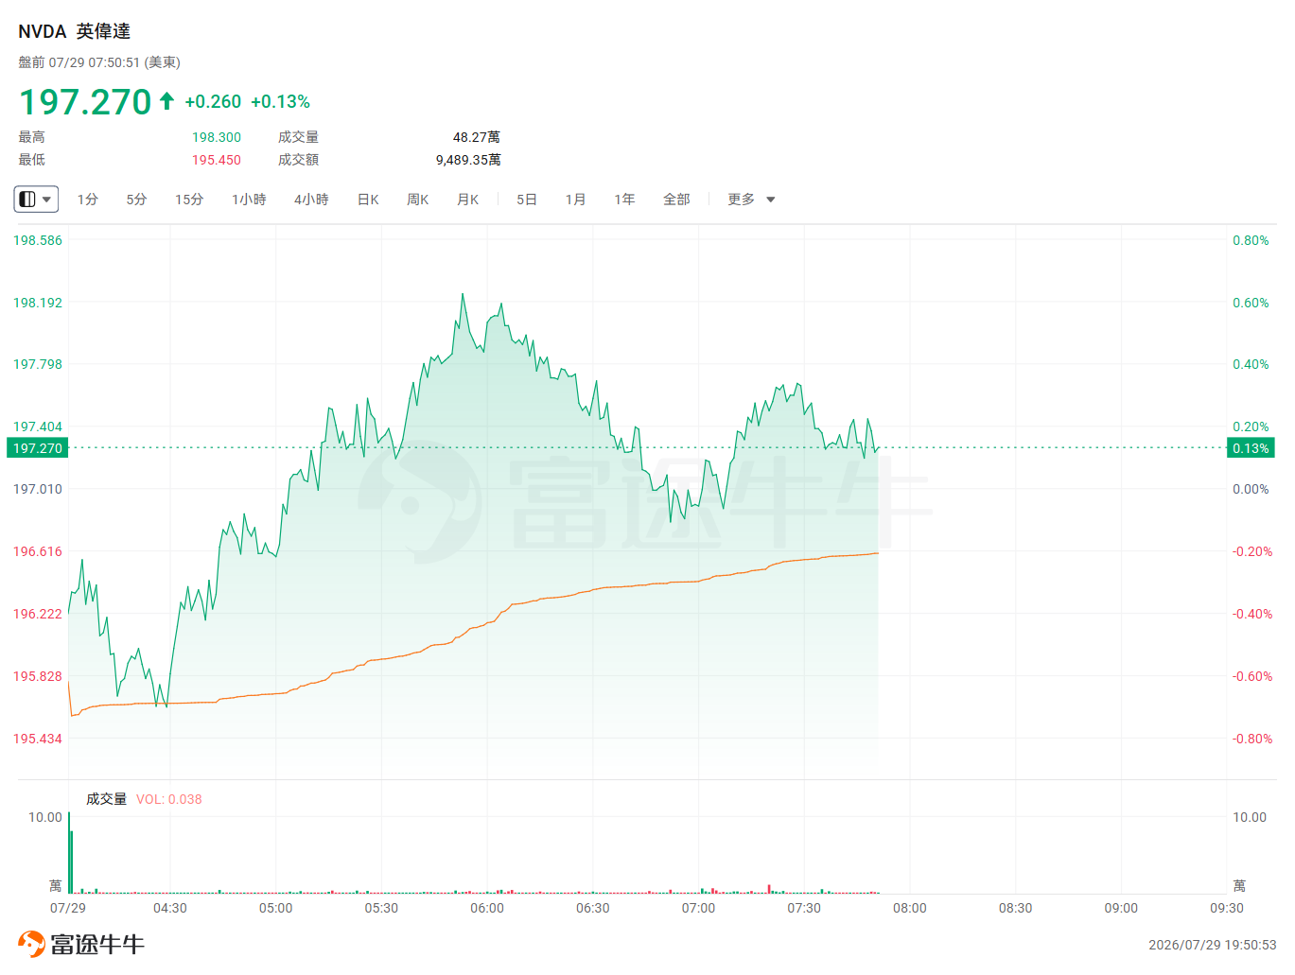Select the 1小時 chart interval
This screenshot has width=1295, height=975.
[249, 200]
